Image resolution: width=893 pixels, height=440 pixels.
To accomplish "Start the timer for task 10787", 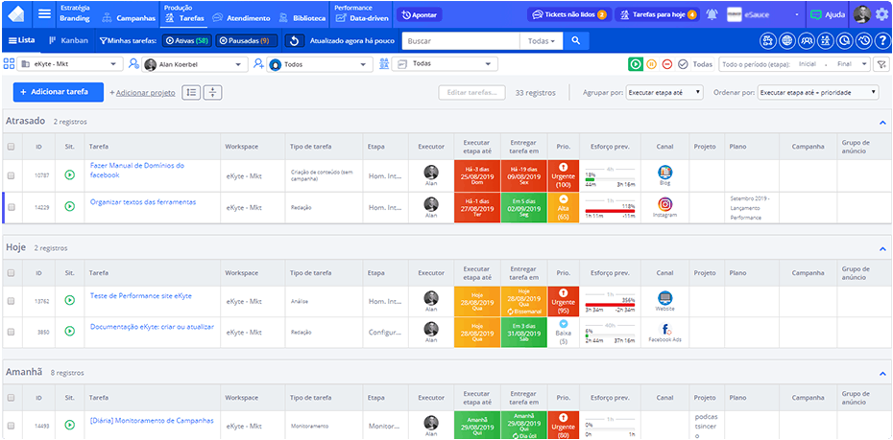I will [69, 175].
